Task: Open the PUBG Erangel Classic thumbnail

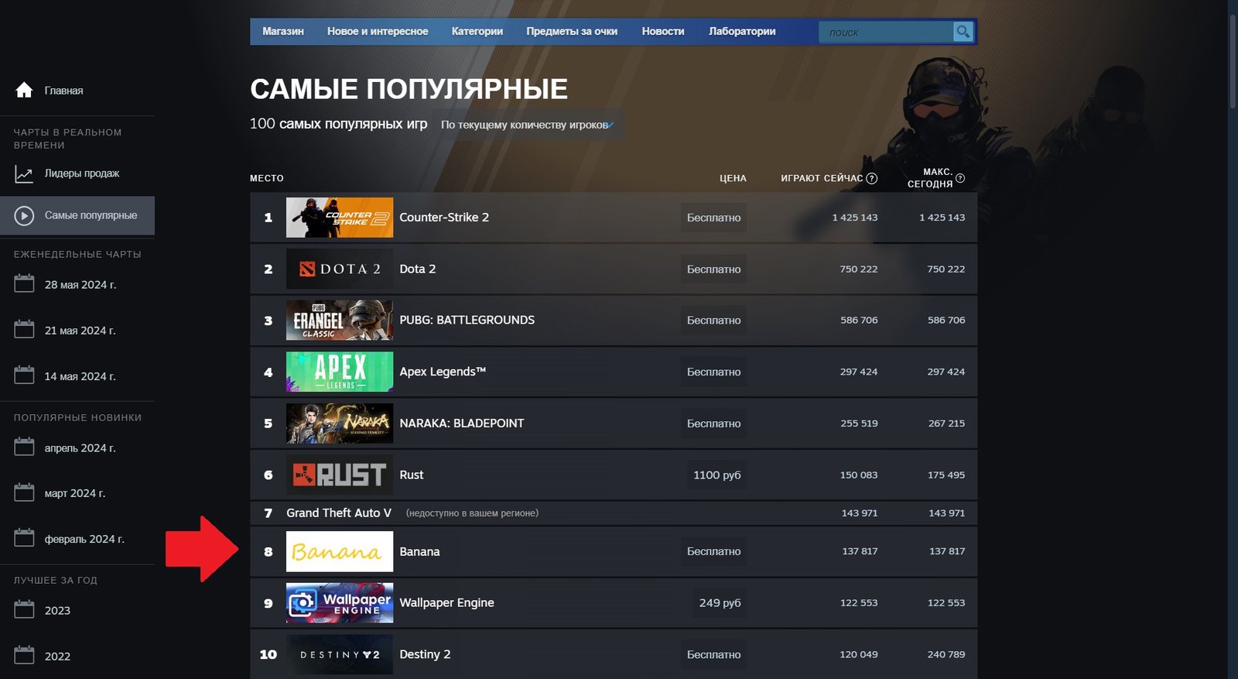Action: [x=340, y=320]
